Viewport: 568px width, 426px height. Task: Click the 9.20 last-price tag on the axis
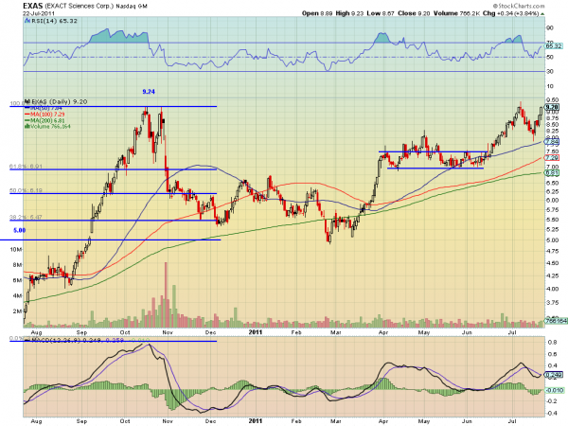tap(553, 107)
